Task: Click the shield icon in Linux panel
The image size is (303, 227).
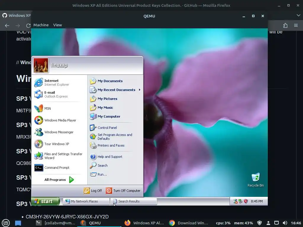Action: 260,223
